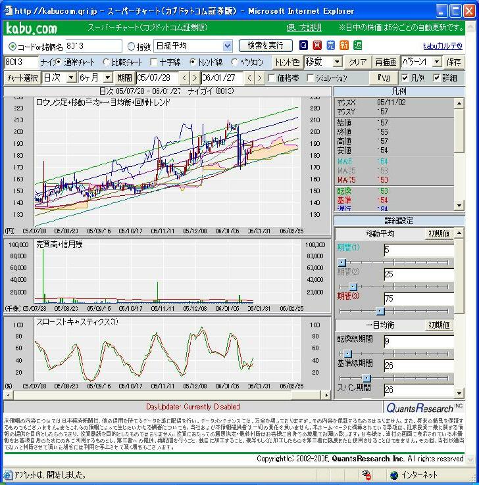Click 検索を実行 search button

point(266,46)
